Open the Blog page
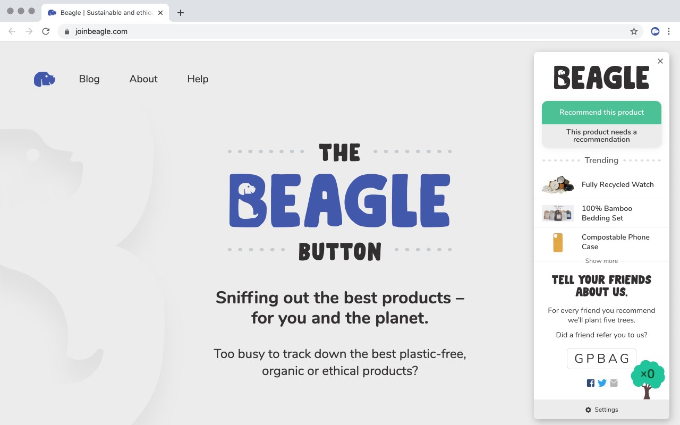 click(x=89, y=79)
